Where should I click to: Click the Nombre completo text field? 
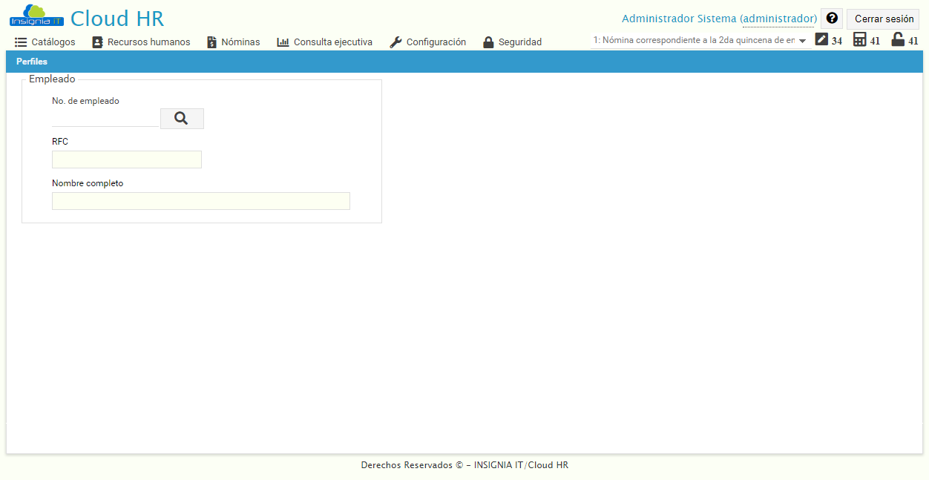(200, 200)
